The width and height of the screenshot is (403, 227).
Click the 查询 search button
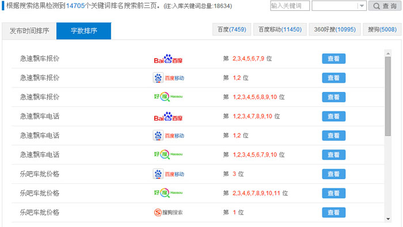click(385, 6)
